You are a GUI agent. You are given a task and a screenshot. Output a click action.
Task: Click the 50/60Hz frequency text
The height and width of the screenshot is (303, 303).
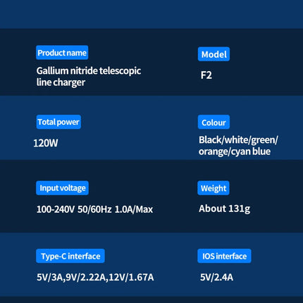tap(94, 209)
